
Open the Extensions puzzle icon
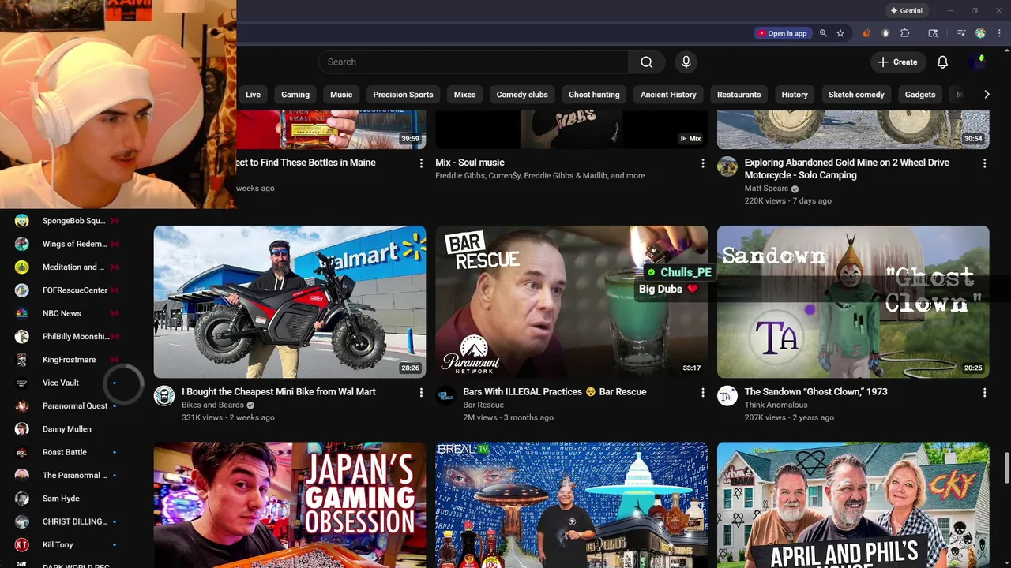pos(905,33)
